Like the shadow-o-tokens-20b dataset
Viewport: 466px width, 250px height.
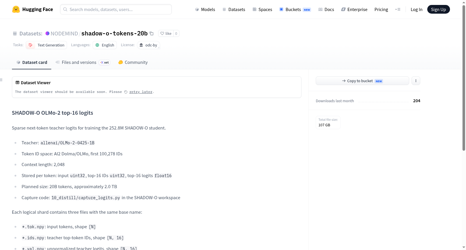[166, 33]
